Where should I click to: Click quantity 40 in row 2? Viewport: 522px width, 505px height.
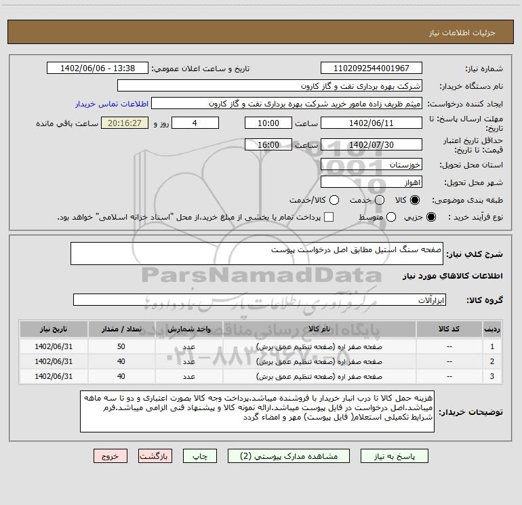point(121,361)
